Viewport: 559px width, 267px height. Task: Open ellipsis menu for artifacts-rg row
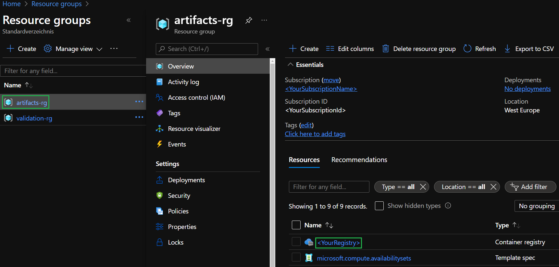pyautogui.click(x=139, y=102)
